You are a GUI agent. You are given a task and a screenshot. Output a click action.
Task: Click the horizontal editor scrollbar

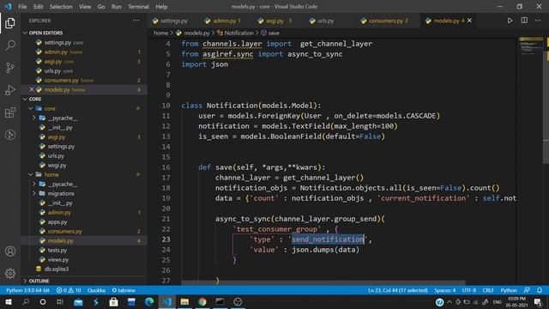coord(323,282)
